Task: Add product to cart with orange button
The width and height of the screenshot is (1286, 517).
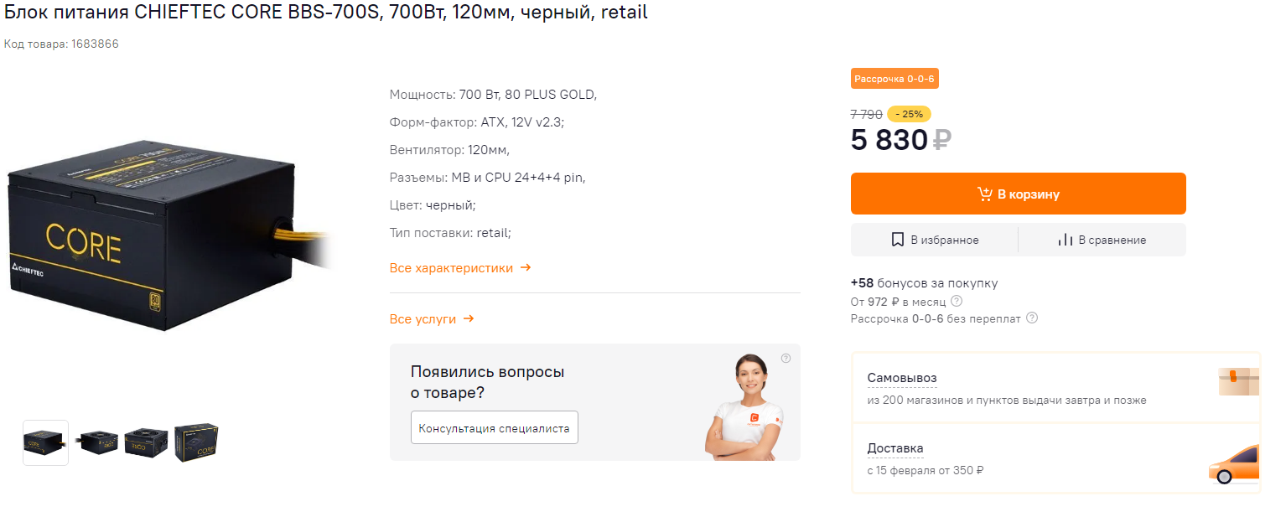Action: click(1018, 194)
